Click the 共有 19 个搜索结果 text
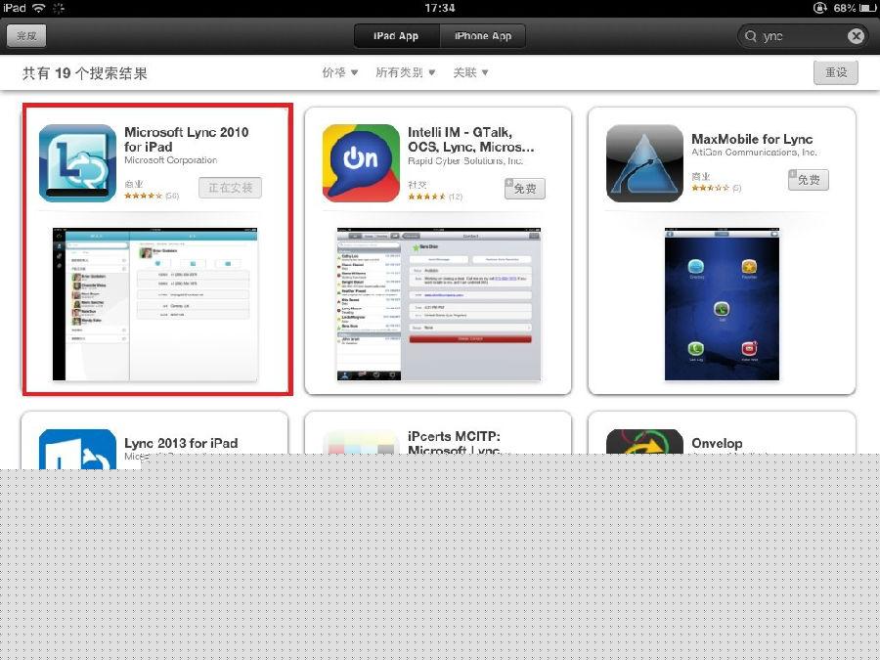This screenshot has width=880, height=660. (85, 73)
